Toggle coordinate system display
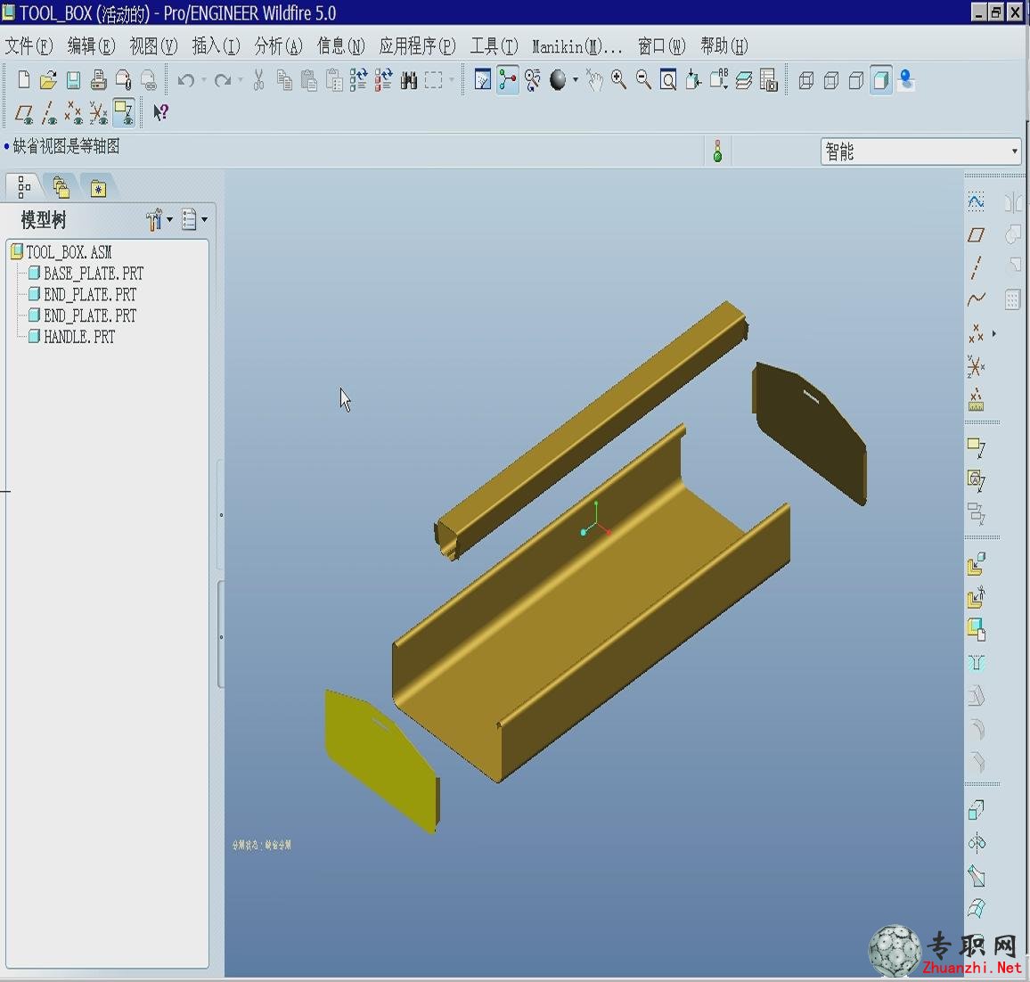The width and height of the screenshot is (1030, 982). click(x=99, y=113)
